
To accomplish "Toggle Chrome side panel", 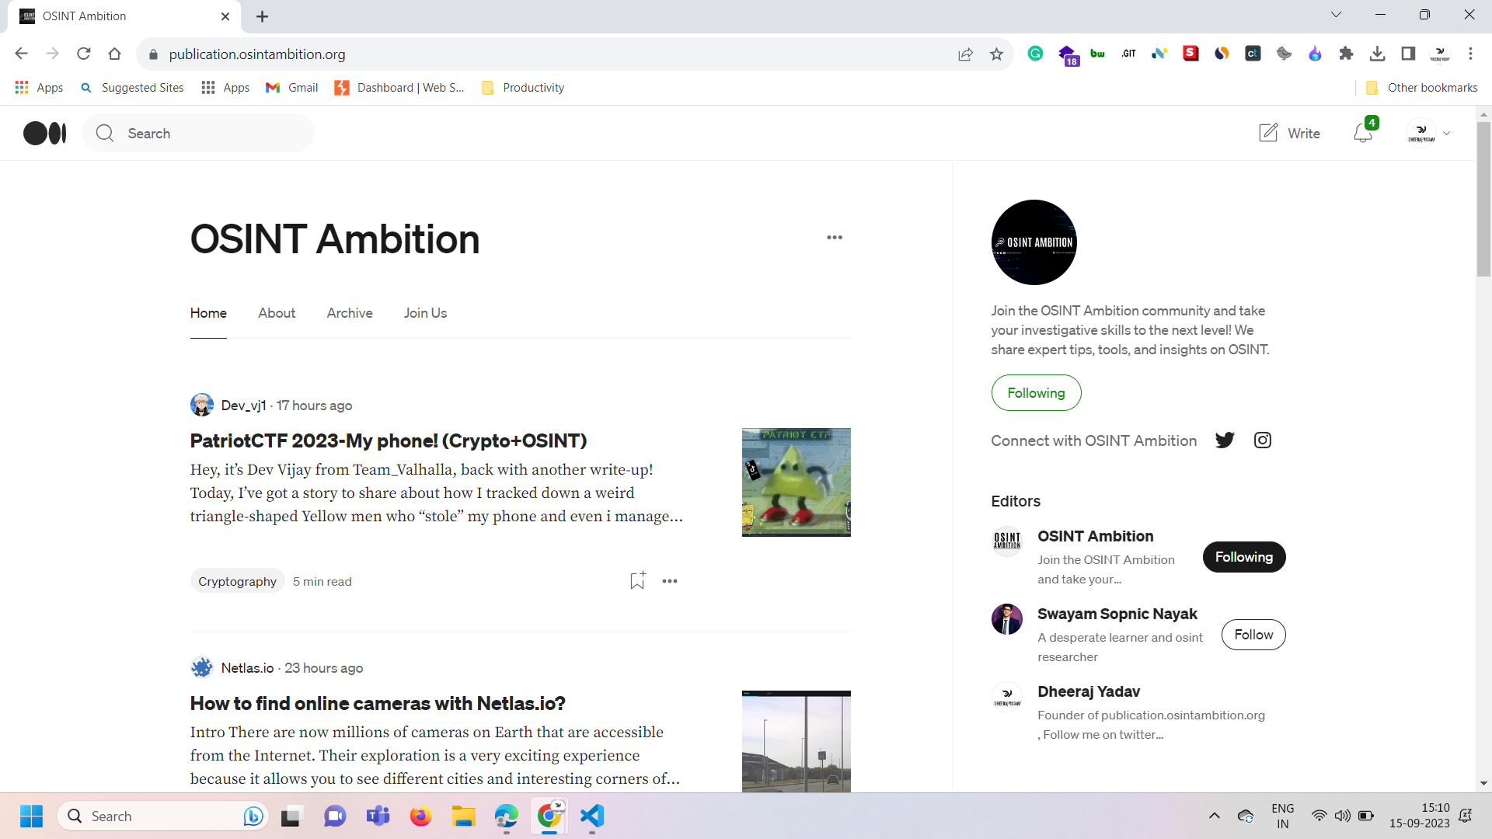I will point(1408,54).
